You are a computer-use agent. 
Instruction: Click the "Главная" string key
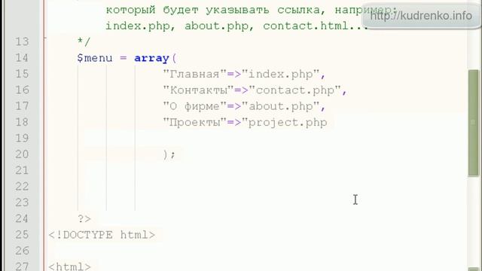pos(194,74)
